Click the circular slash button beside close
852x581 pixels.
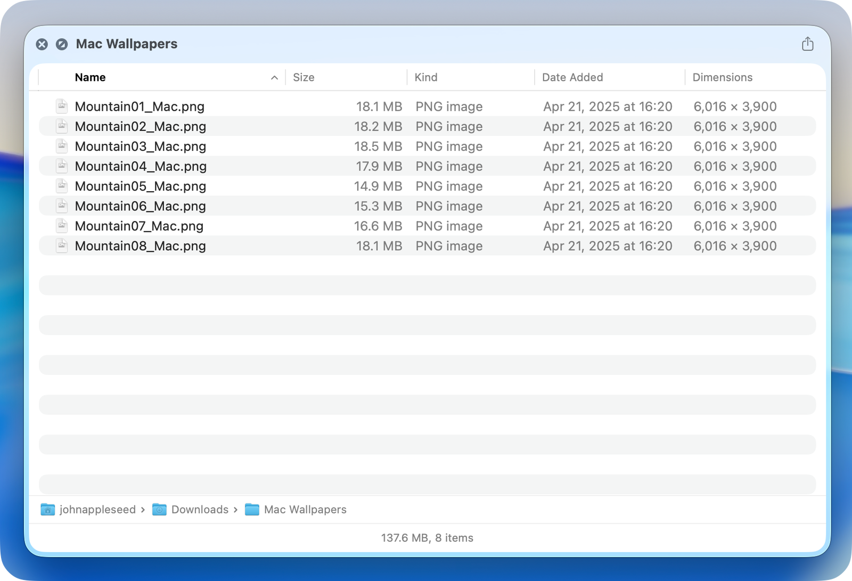tap(62, 44)
